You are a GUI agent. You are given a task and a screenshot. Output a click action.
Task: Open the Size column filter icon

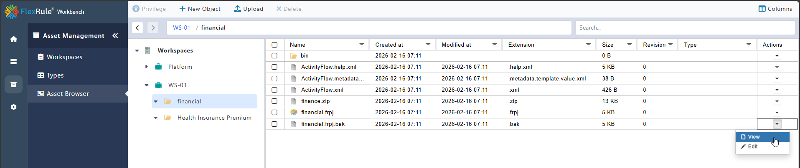click(629, 45)
